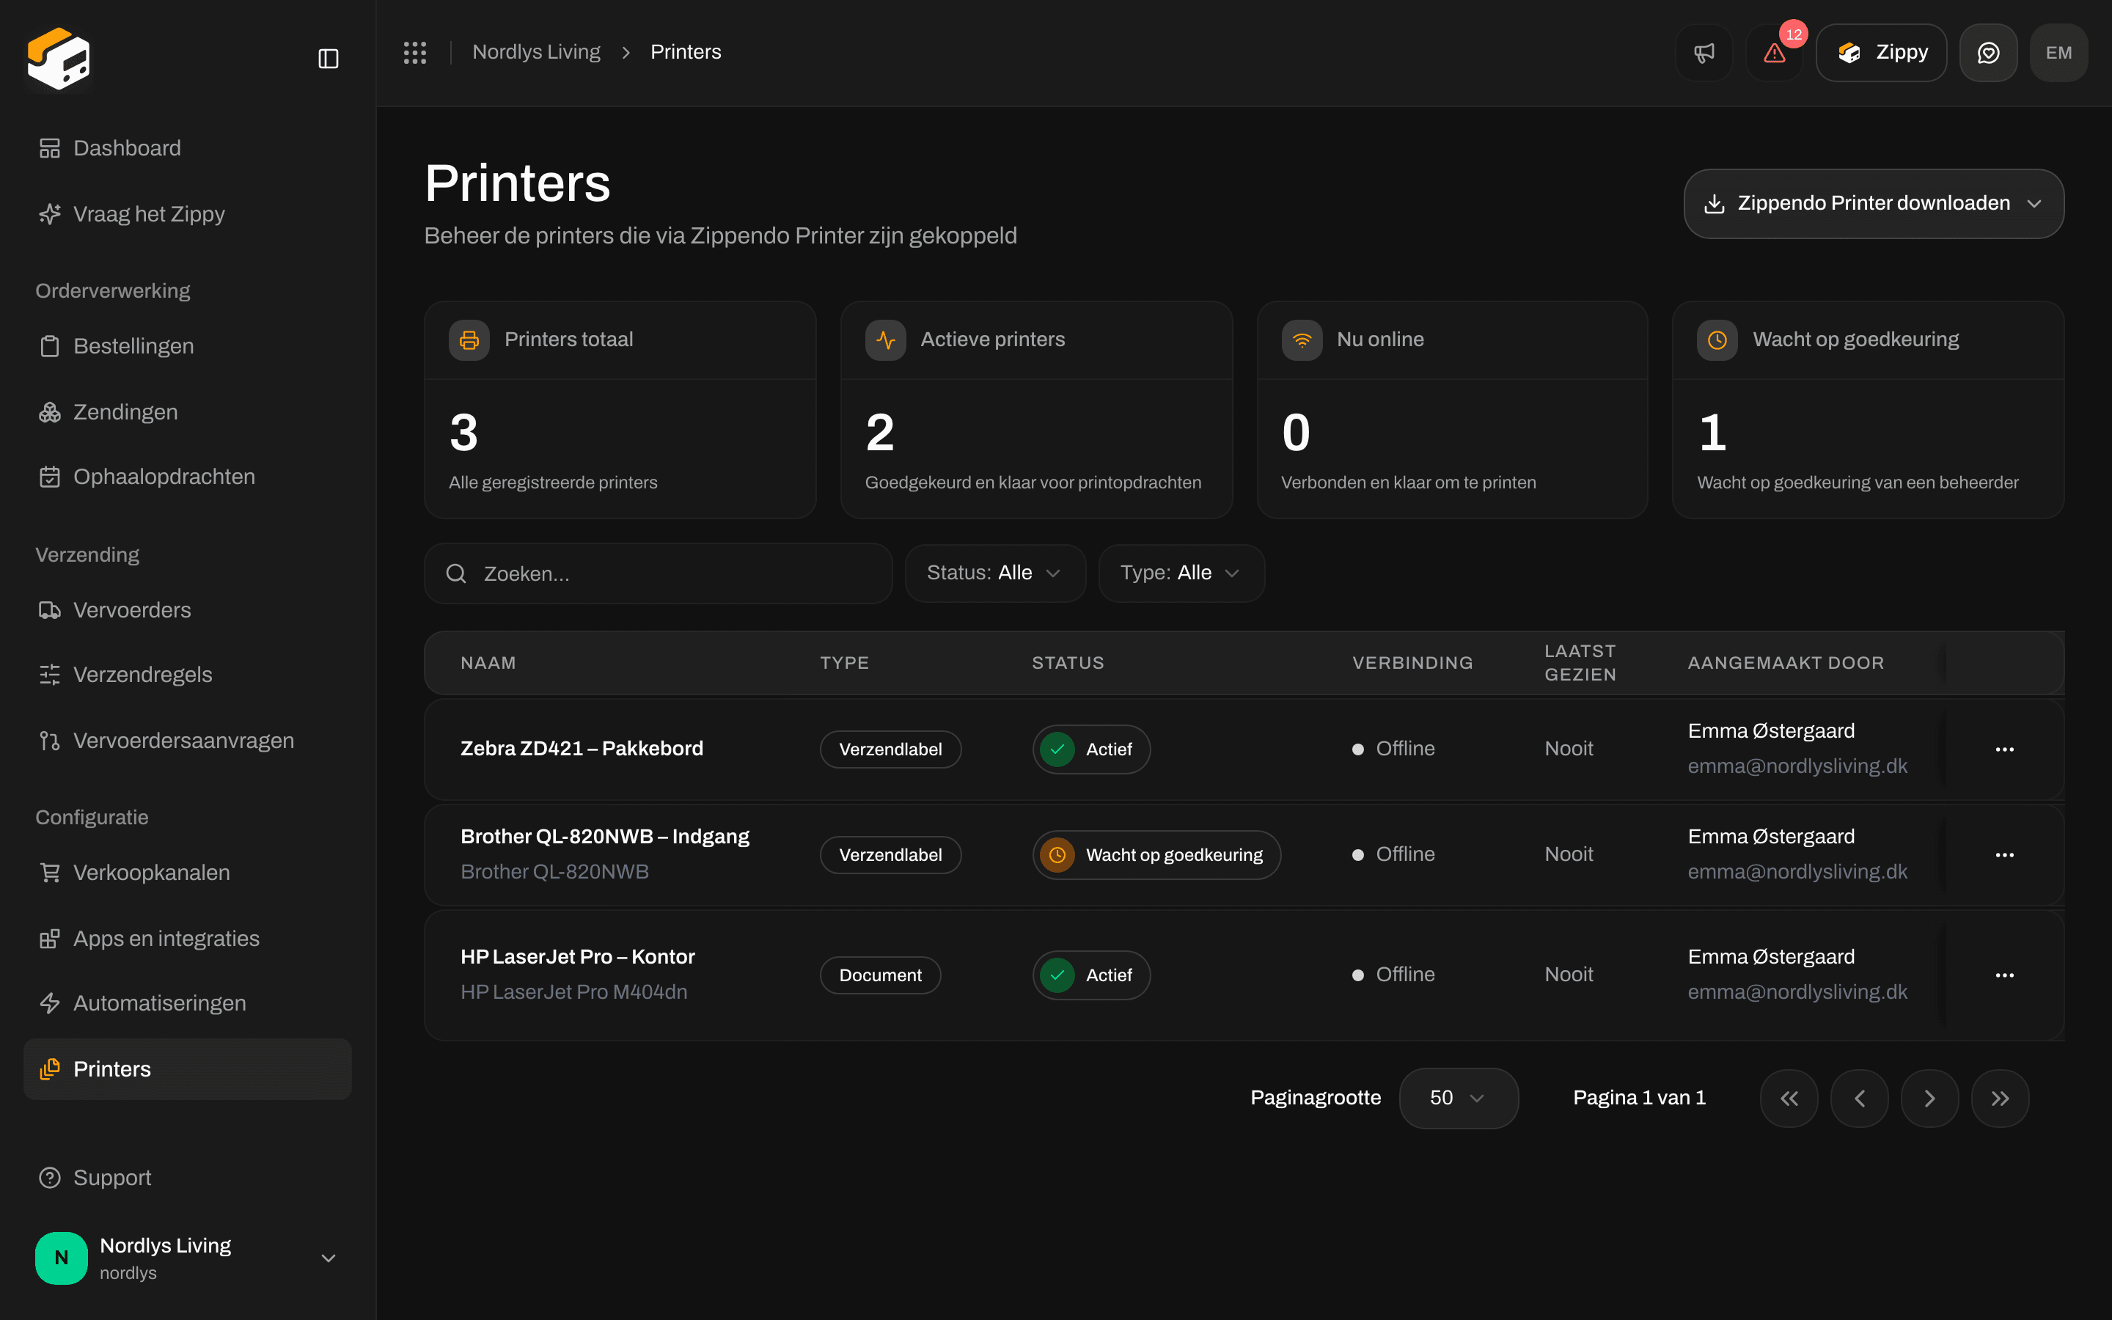The image size is (2112, 1320).
Task: Click Zippendo Printer downloaden button
Action: [1873, 203]
